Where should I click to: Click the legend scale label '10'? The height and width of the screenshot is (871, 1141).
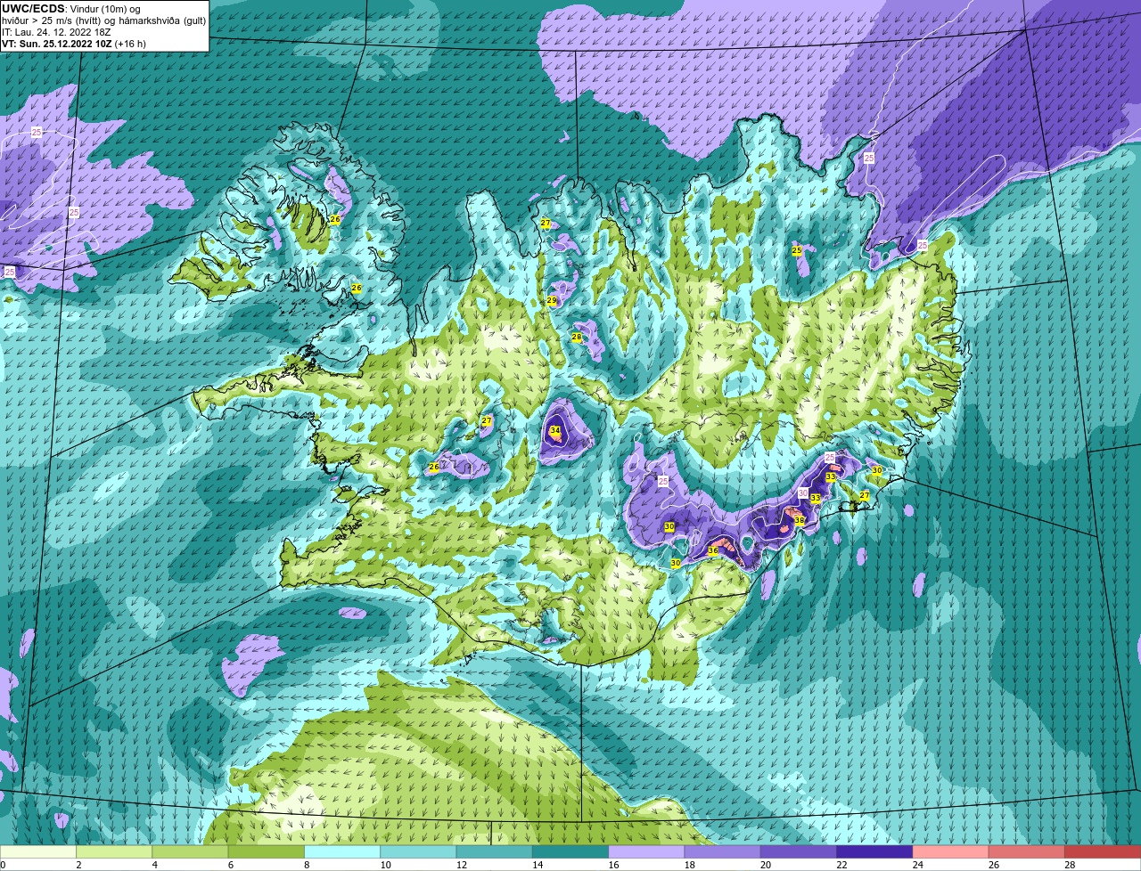pos(384,865)
